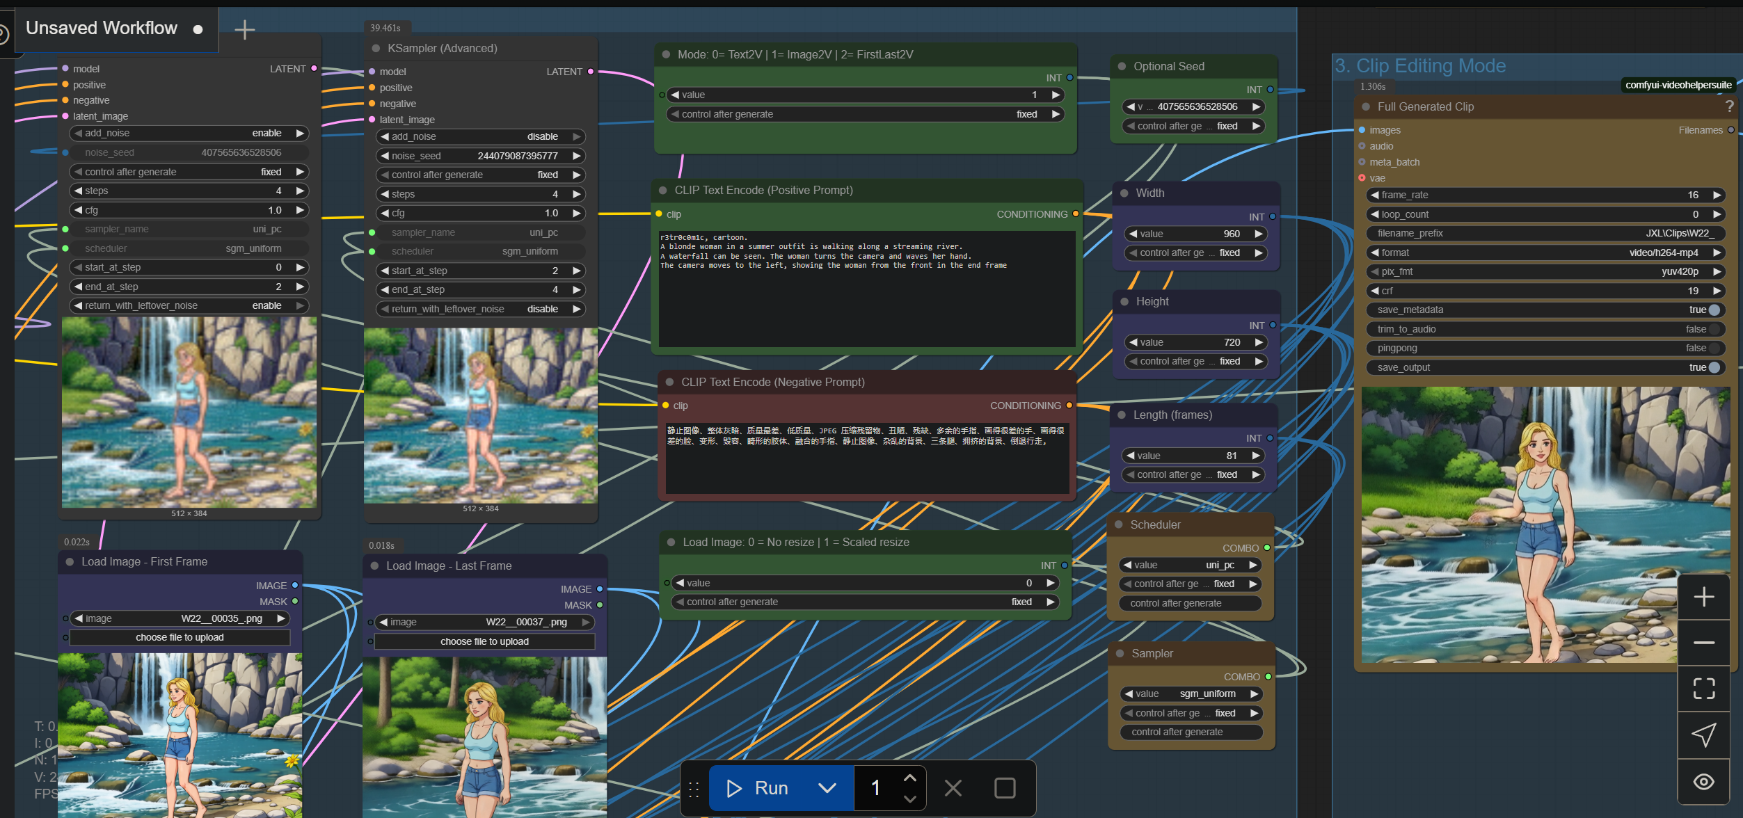Viewport: 1743px width, 818px height.
Task: Select the Unsaved Workflow tab
Action: pos(102,29)
